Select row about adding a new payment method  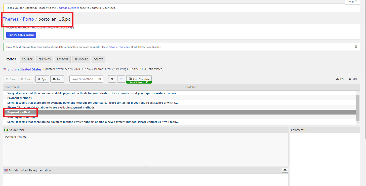point(180,122)
